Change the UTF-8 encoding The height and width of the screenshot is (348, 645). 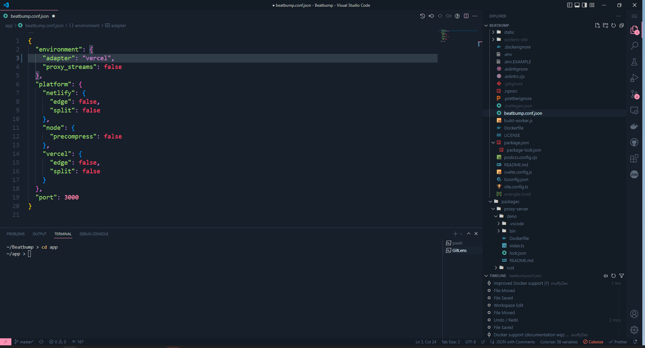470,342
